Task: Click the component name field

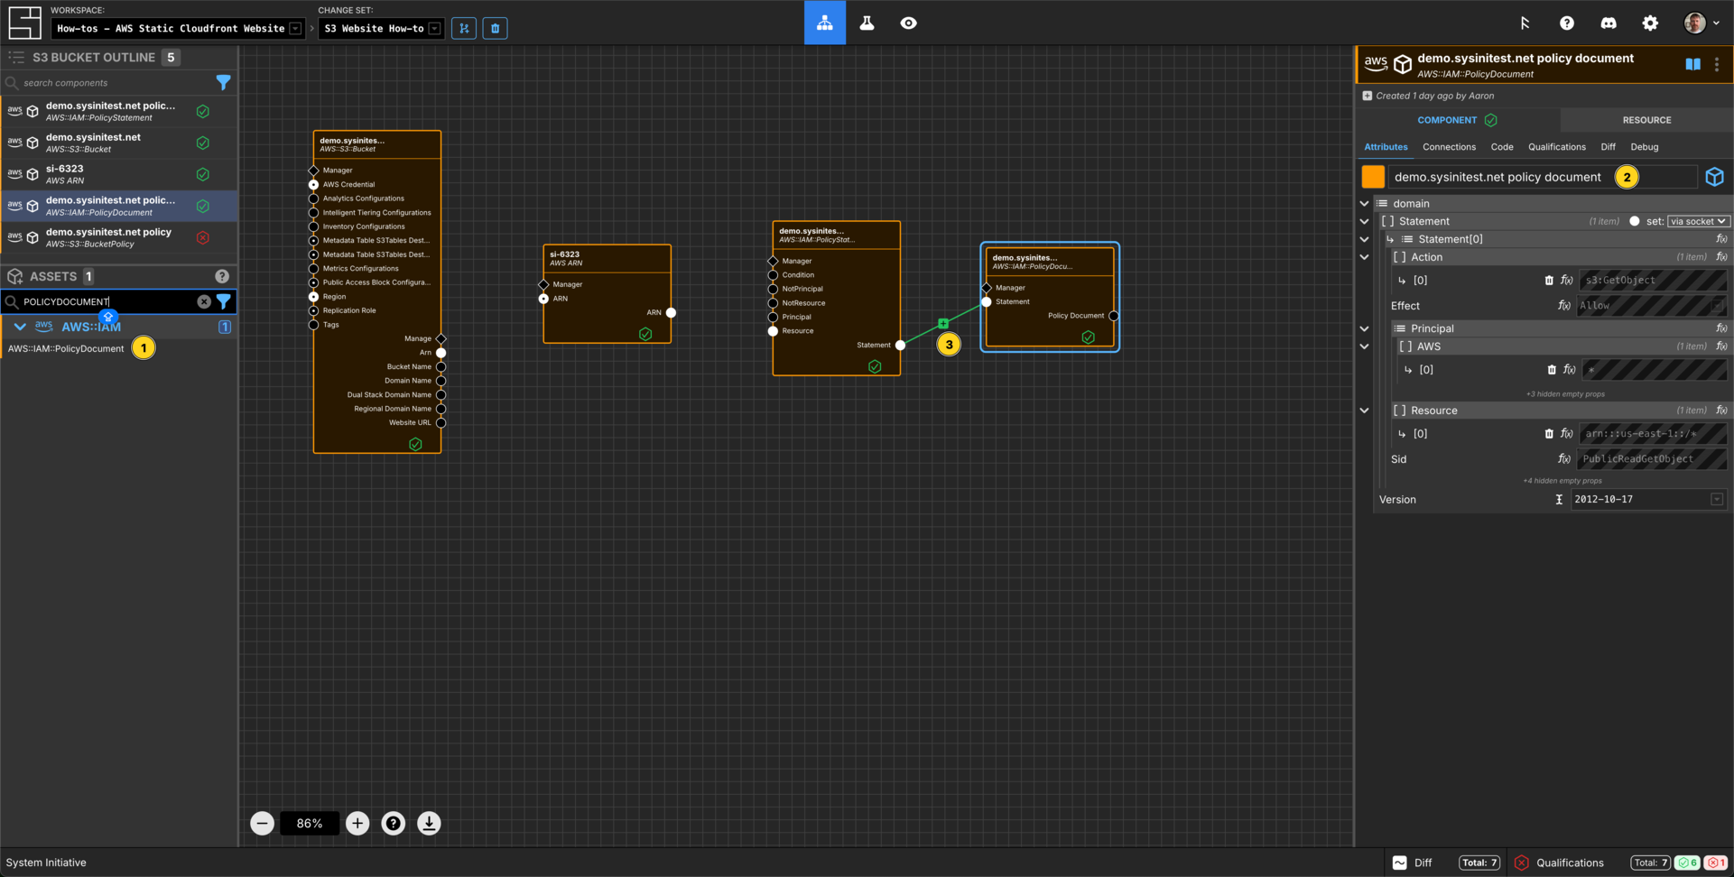Action: click(x=1542, y=177)
